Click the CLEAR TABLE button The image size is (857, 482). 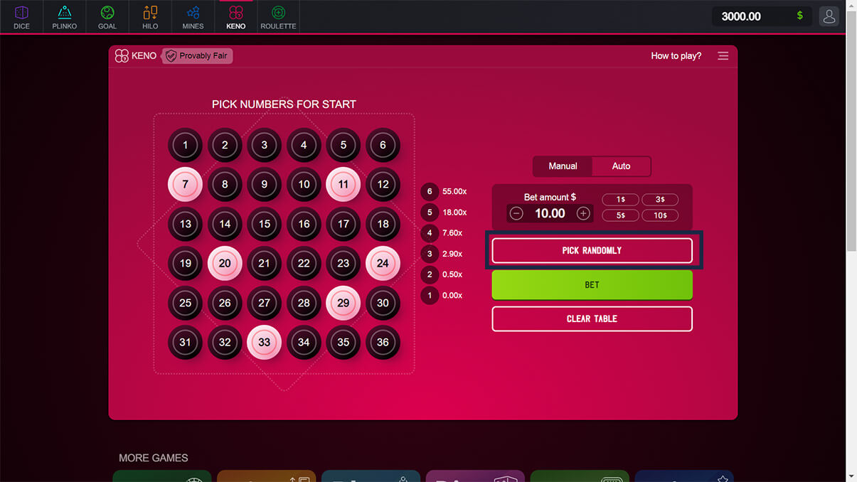[592, 318]
